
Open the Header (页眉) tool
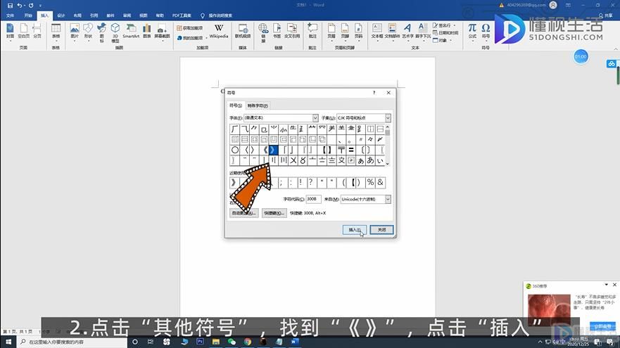point(331,32)
